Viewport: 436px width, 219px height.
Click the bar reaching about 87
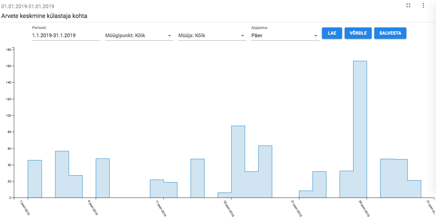(238, 162)
